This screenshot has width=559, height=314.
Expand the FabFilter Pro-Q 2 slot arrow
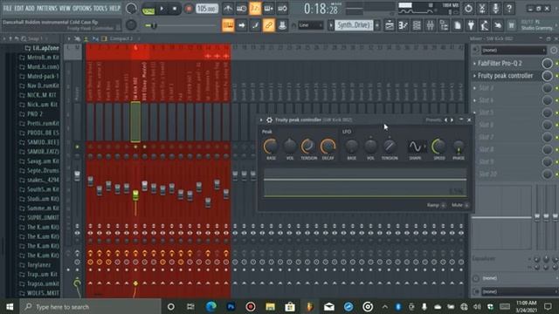coord(474,64)
